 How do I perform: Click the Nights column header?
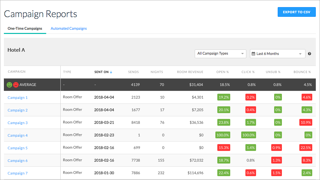tap(157, 72)
